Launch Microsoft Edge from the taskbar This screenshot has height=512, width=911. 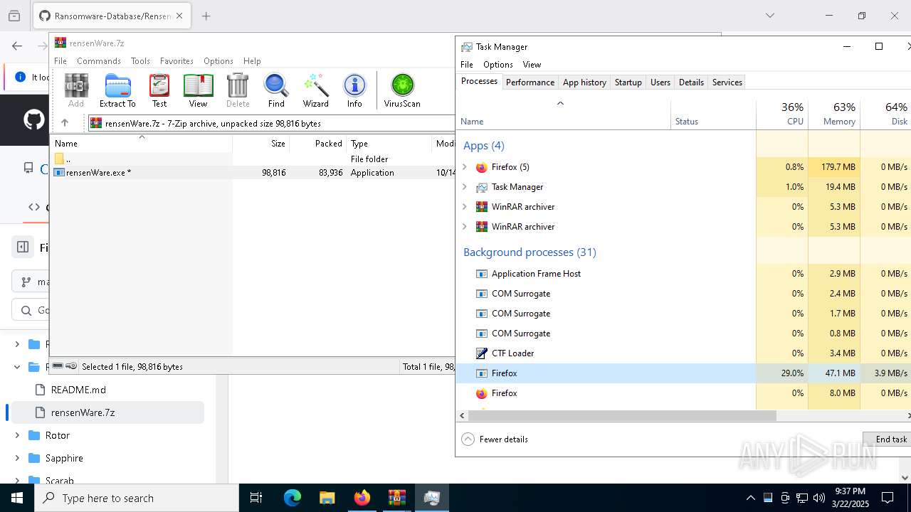click(x=293, y=498)
